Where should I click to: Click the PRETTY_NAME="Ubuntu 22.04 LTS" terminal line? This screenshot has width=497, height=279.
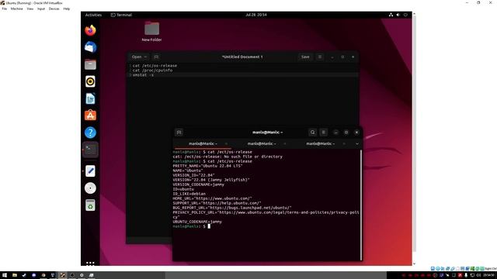pyautogui.click(x=207, y=166)
